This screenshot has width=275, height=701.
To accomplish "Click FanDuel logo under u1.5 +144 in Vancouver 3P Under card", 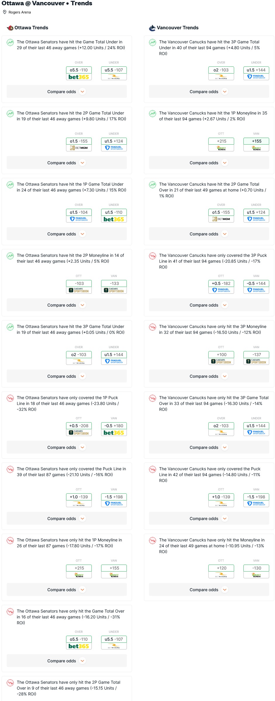I will pos(256,77).
